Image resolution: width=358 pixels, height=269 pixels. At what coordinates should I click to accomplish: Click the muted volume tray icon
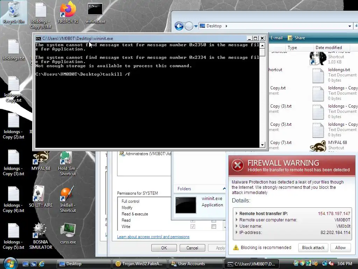click(331, 263)
